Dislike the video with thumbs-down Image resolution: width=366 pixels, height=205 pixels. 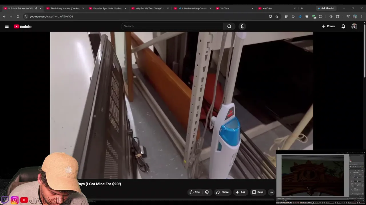coord(207,192)
